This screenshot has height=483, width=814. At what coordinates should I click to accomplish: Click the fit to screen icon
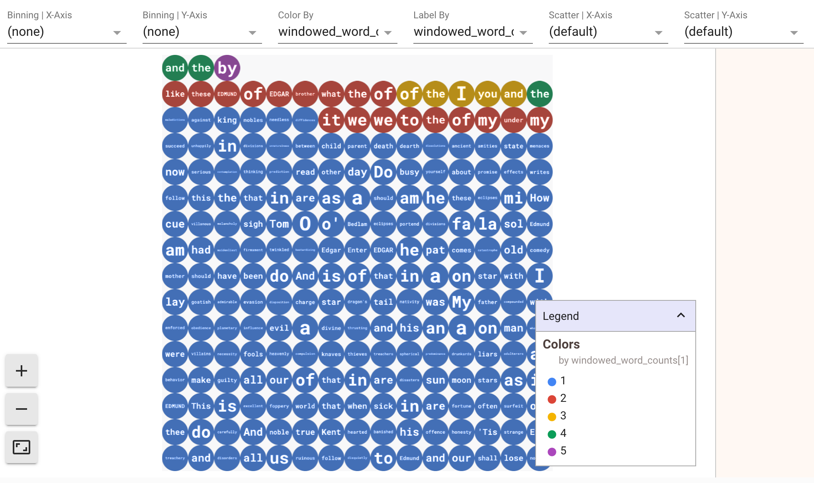[22, 448]
